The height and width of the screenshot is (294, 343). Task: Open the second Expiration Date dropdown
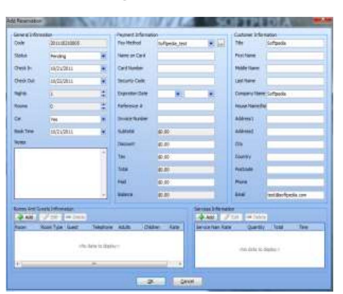[211, 94]
